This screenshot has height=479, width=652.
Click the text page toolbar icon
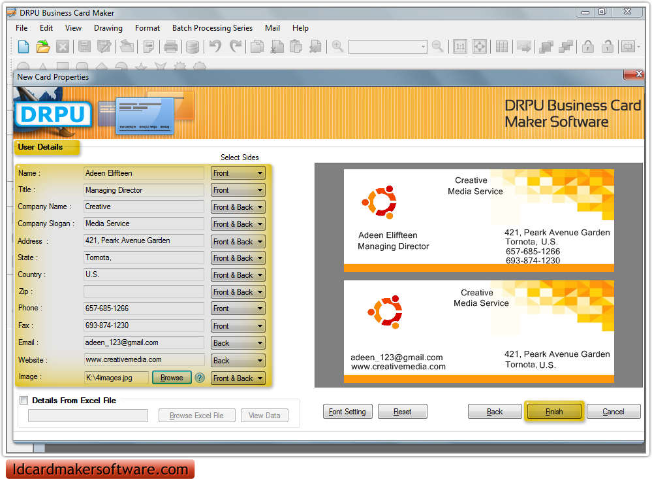coord(148,46)
